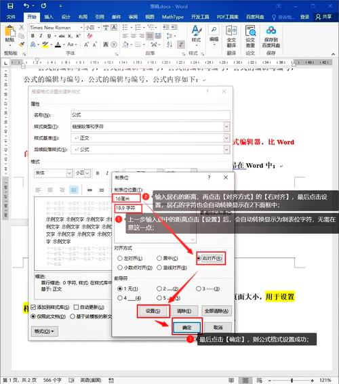The height and width of the screenshot is (384, 339).
Task: Switch to the MathType tab
Action: point(173,17)
